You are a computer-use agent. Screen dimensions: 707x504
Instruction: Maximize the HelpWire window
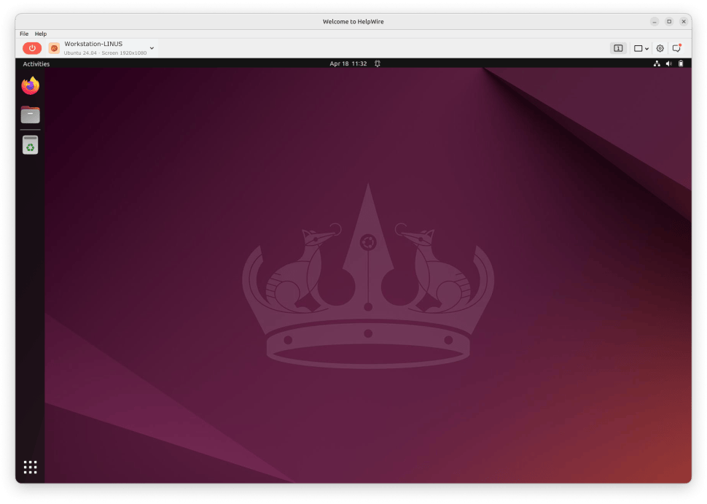pyautogui.click(x=669, y=22)
